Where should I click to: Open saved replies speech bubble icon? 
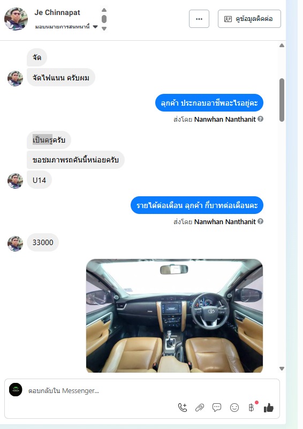coord(217,408)
